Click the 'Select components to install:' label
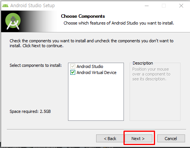This screenshot has height=148, width=190. tap(36, 65)
